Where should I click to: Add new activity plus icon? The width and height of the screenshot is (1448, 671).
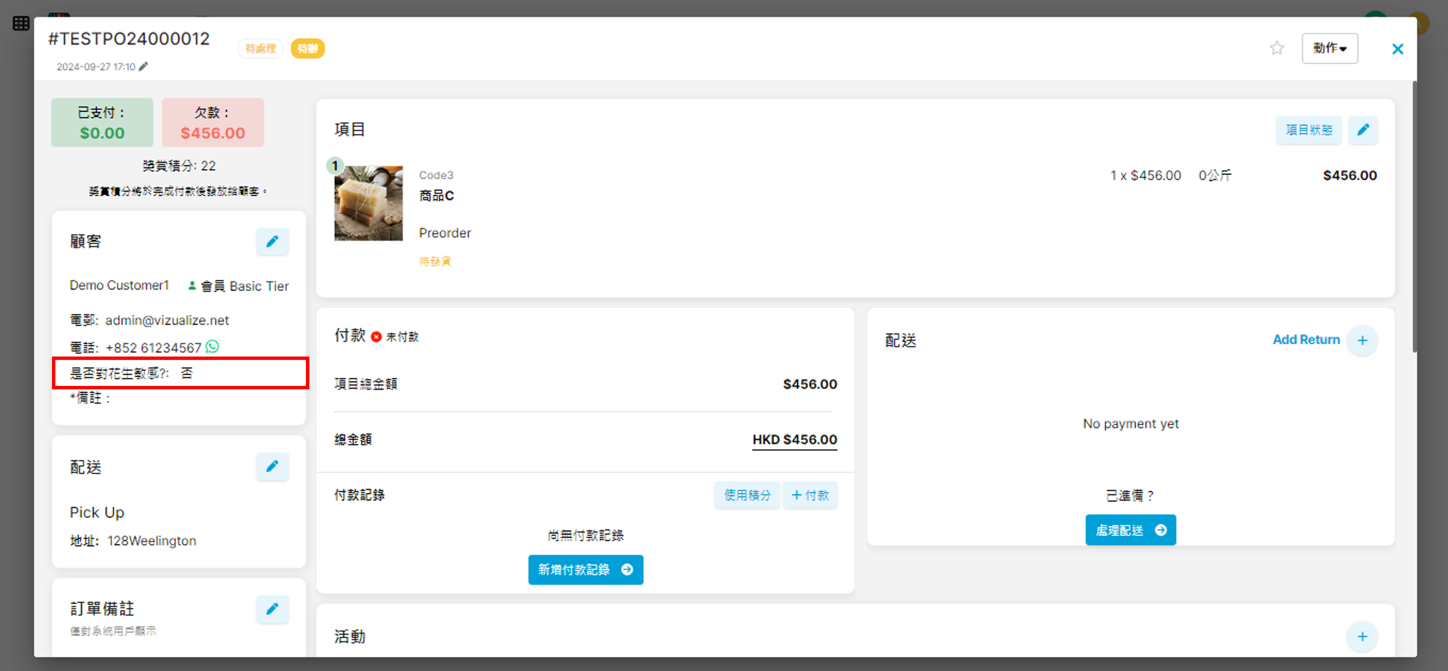pyautogui.click(x=1362, y=637)
